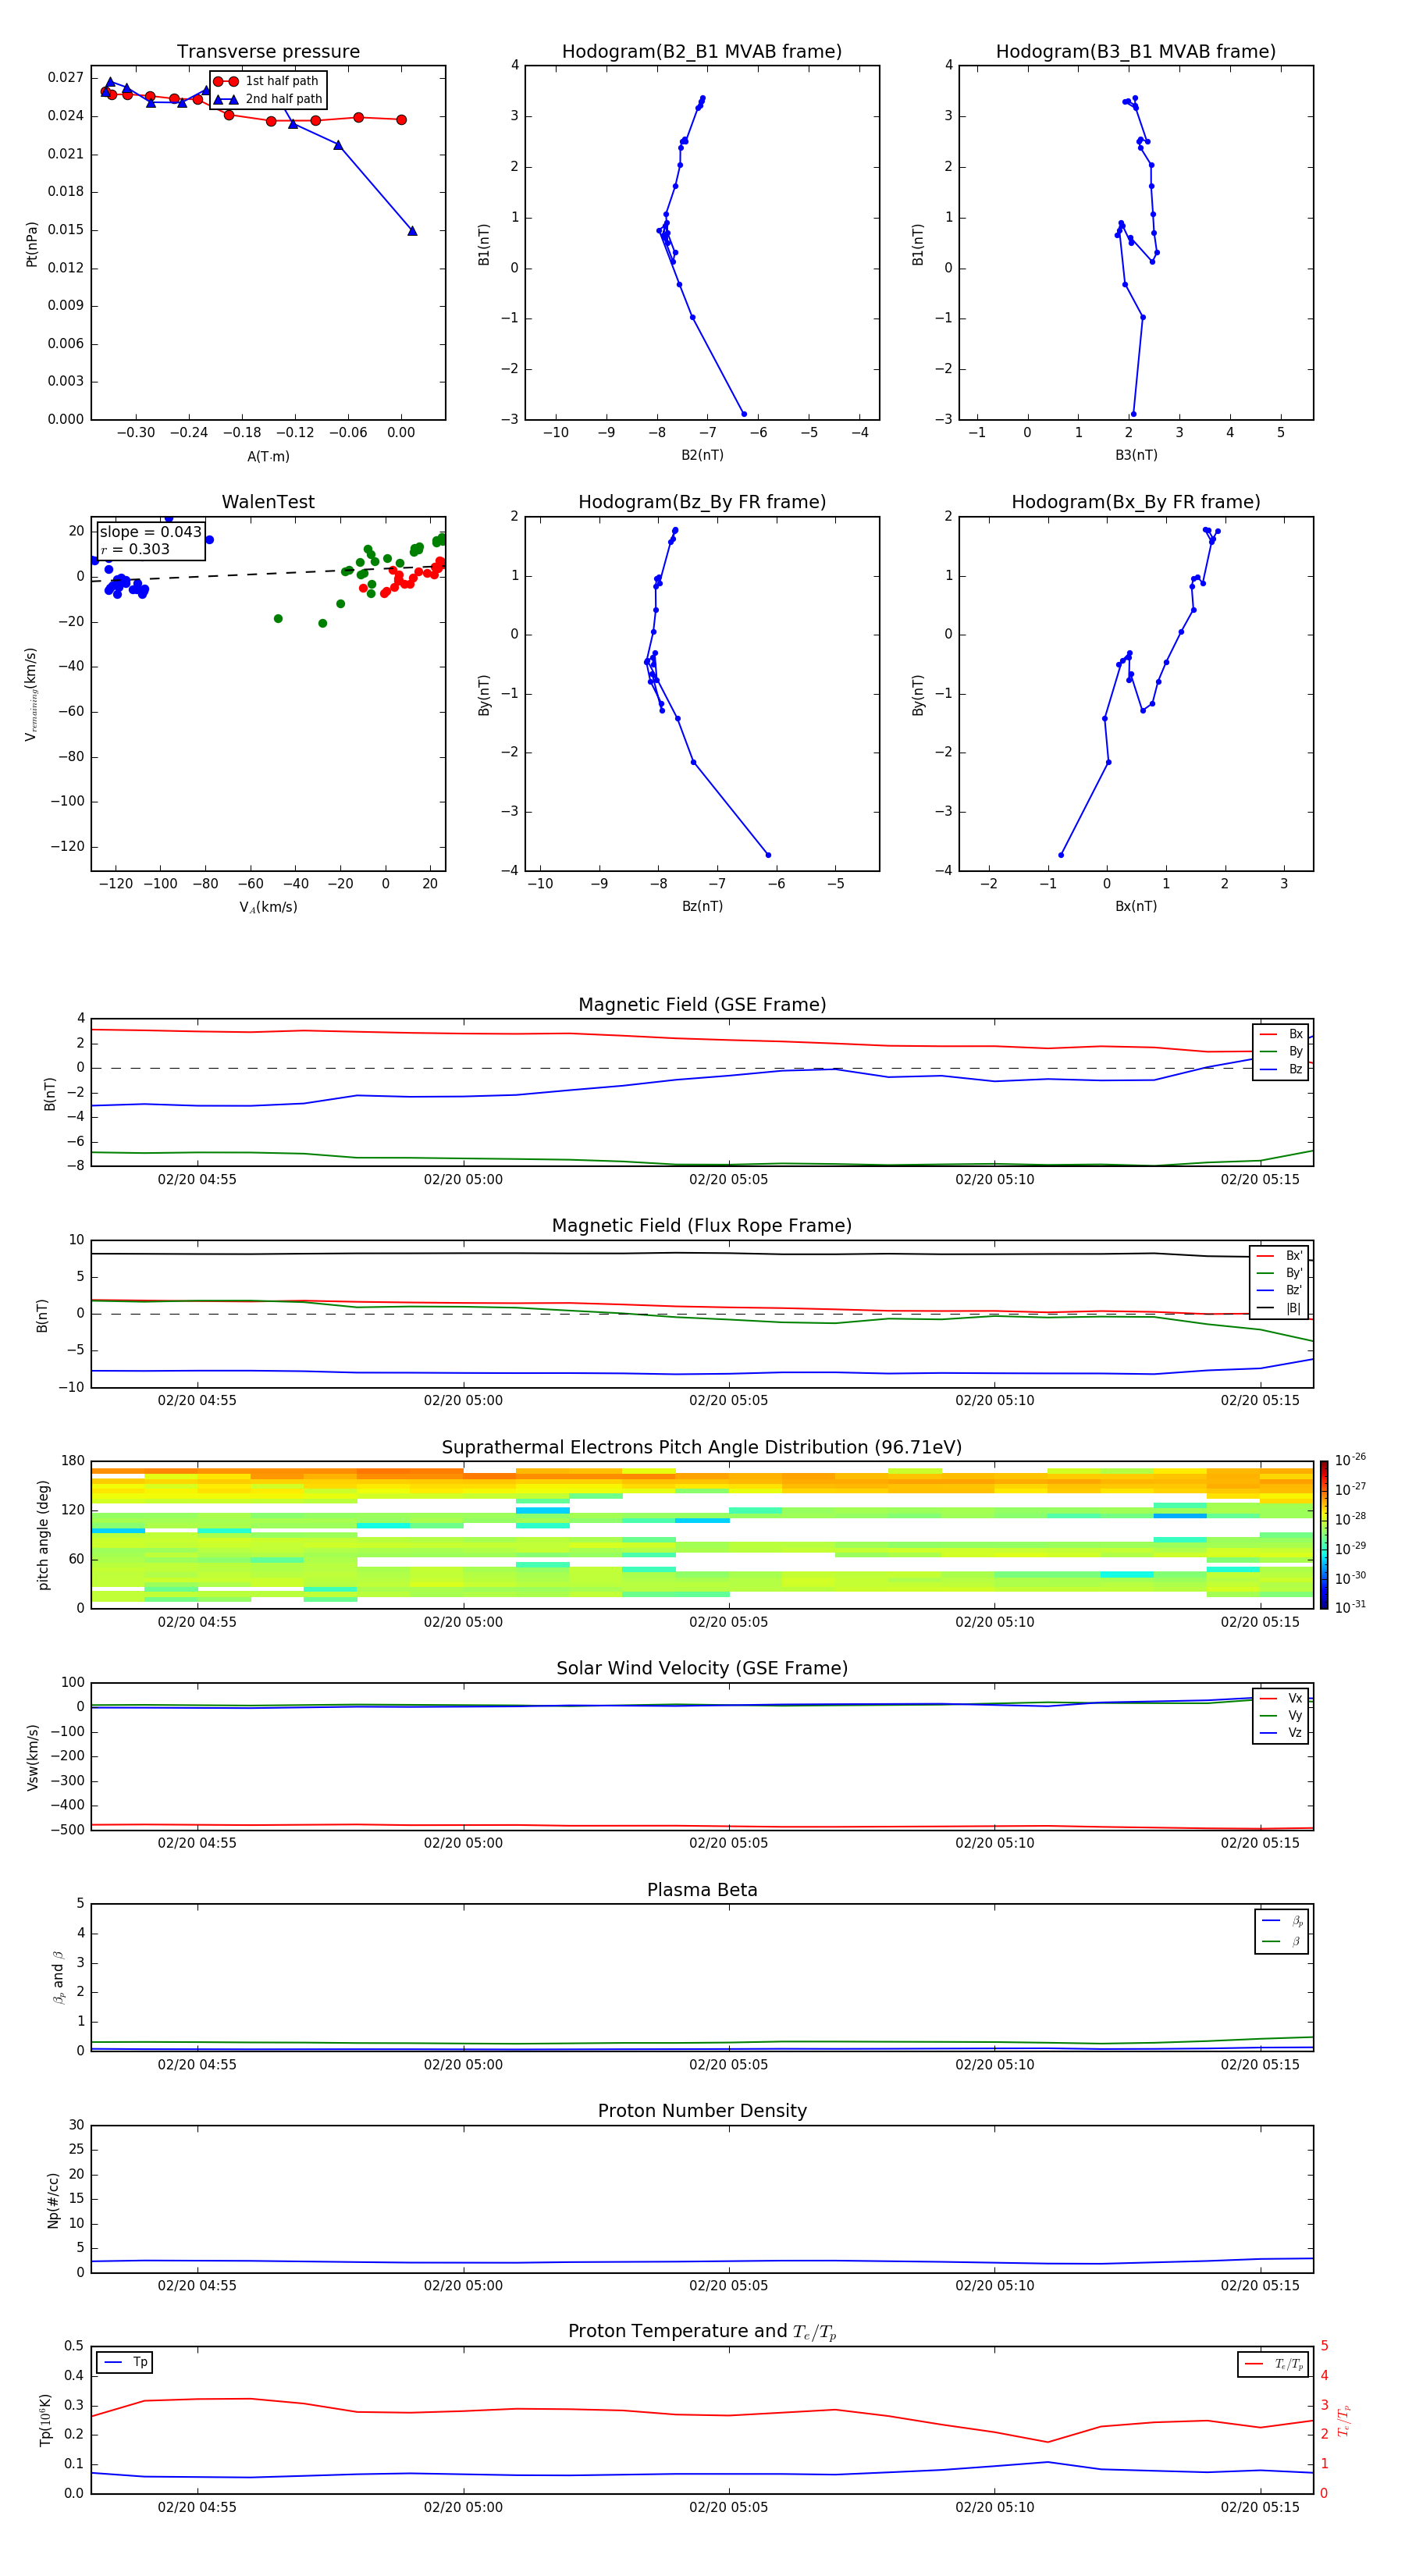Click the "Transverse pressure" plot title
This screenshot has width=1405, height=2576.
(x=268, y=52)
